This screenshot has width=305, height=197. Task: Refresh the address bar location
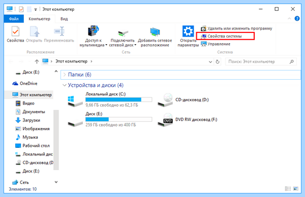(x=218, y=62)
